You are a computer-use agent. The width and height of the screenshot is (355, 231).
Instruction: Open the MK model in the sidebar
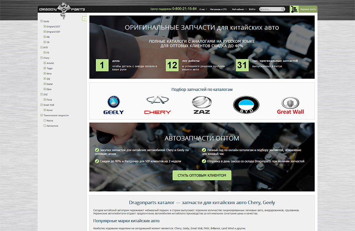[48, 37]
